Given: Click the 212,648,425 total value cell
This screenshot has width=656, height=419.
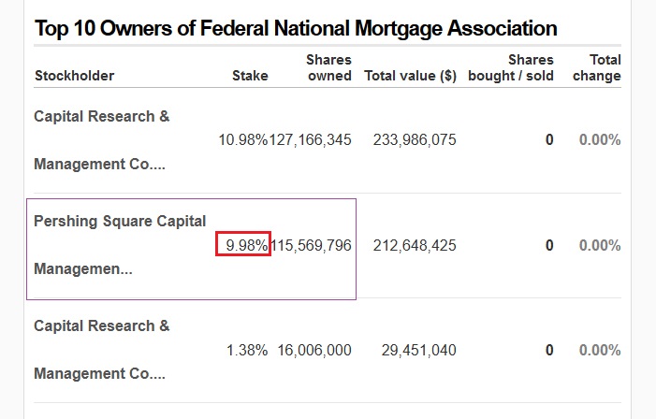Looking at the screenshot, I should point(415,246).
